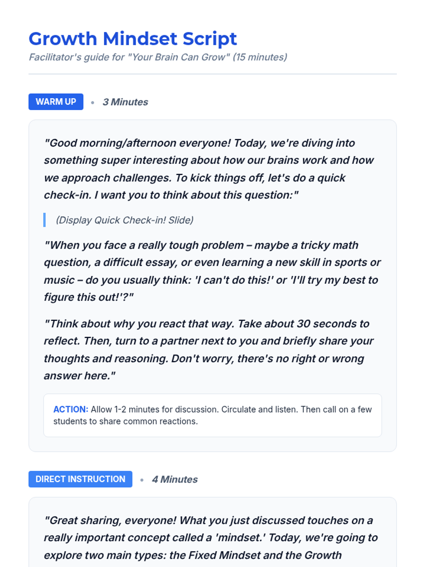Click the 'answer here.' closing line
Viewport: 425px width, 567px height.
pos(80,376)
